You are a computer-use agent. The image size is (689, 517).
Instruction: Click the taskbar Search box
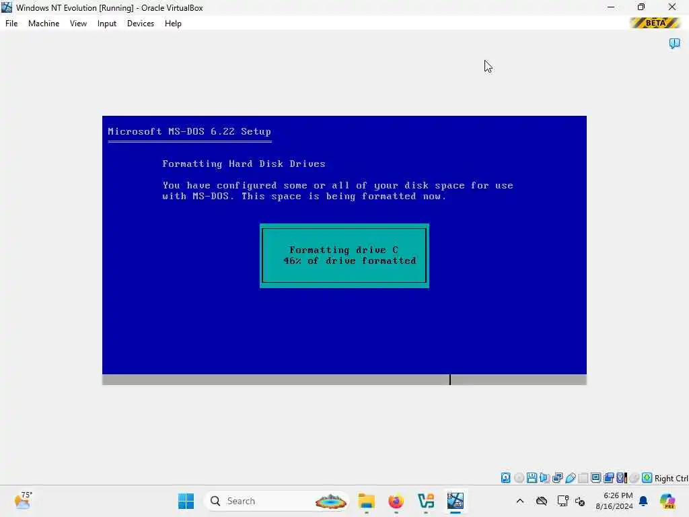[x=277, y=501]
